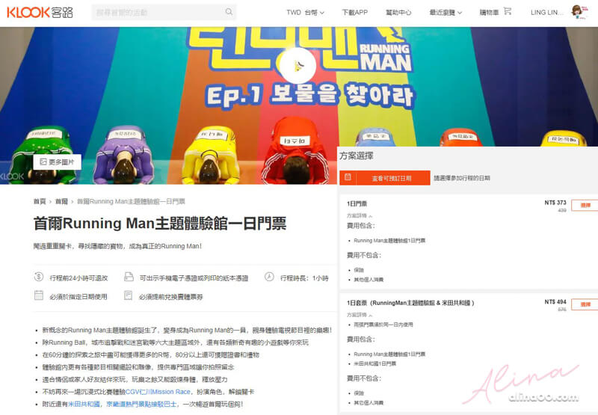Click the calendar icon by 必須於指定日期使用
This screenshot has width=598, height=415.
pyautogui.click(x=39, y=295)
